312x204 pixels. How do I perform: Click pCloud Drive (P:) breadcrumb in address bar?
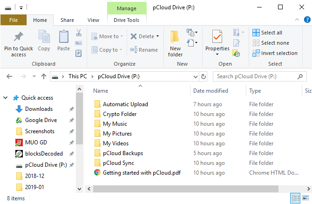coord(119,76)
